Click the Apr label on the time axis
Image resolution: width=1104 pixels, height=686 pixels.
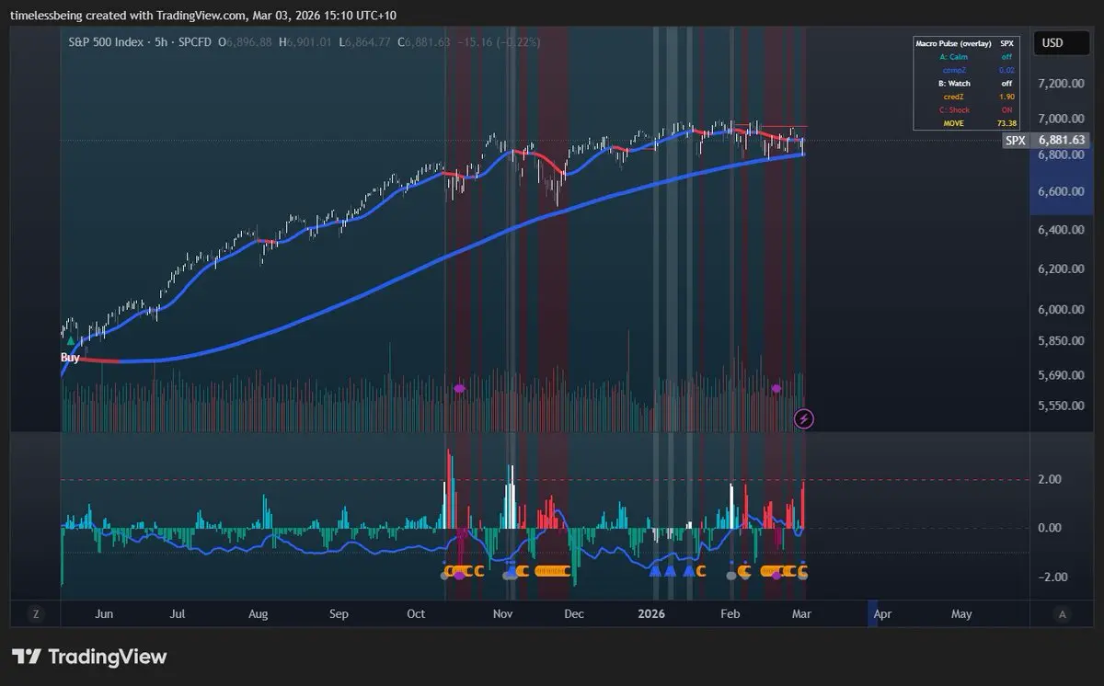click(882, 613)
